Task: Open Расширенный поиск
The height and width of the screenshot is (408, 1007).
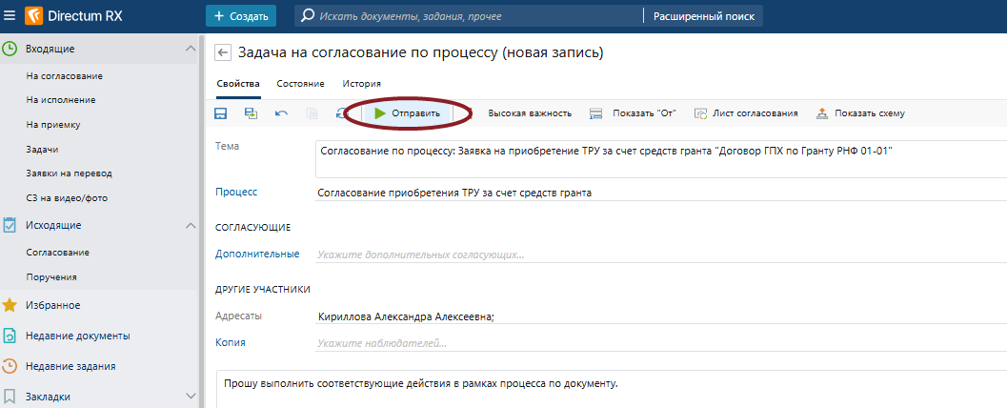Action: (704, 16)
